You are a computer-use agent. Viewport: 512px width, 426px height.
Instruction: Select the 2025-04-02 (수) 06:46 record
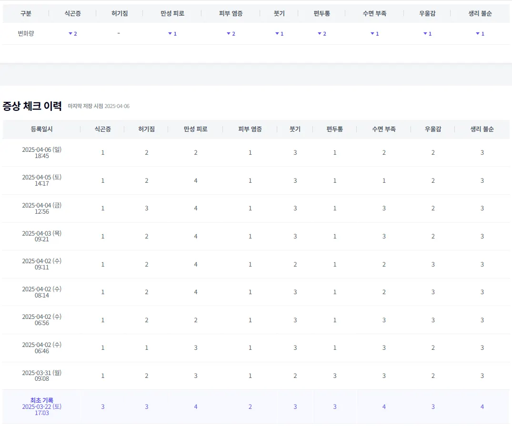point(41,348)
